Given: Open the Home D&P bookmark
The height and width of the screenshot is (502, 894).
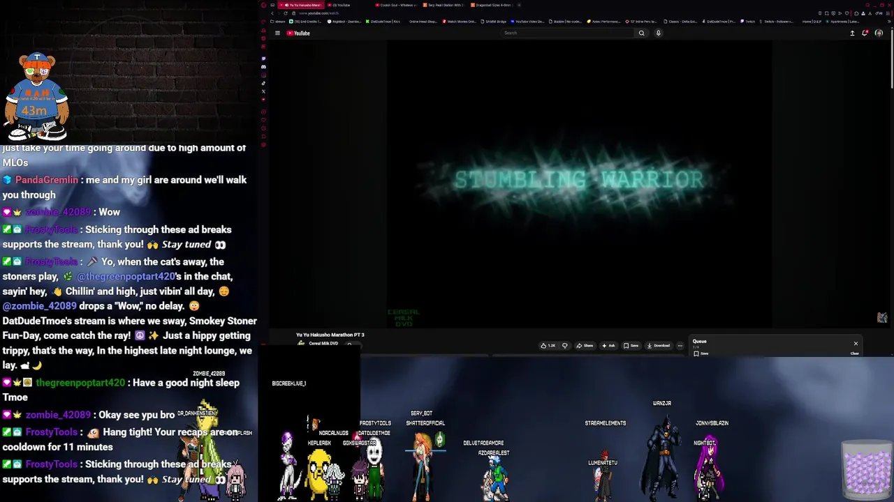Looking at the screenshot, I should coord(812,22).
